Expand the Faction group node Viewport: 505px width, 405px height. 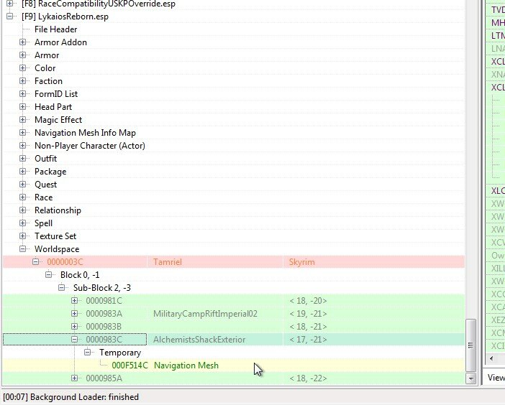click(x=23, y=81)
